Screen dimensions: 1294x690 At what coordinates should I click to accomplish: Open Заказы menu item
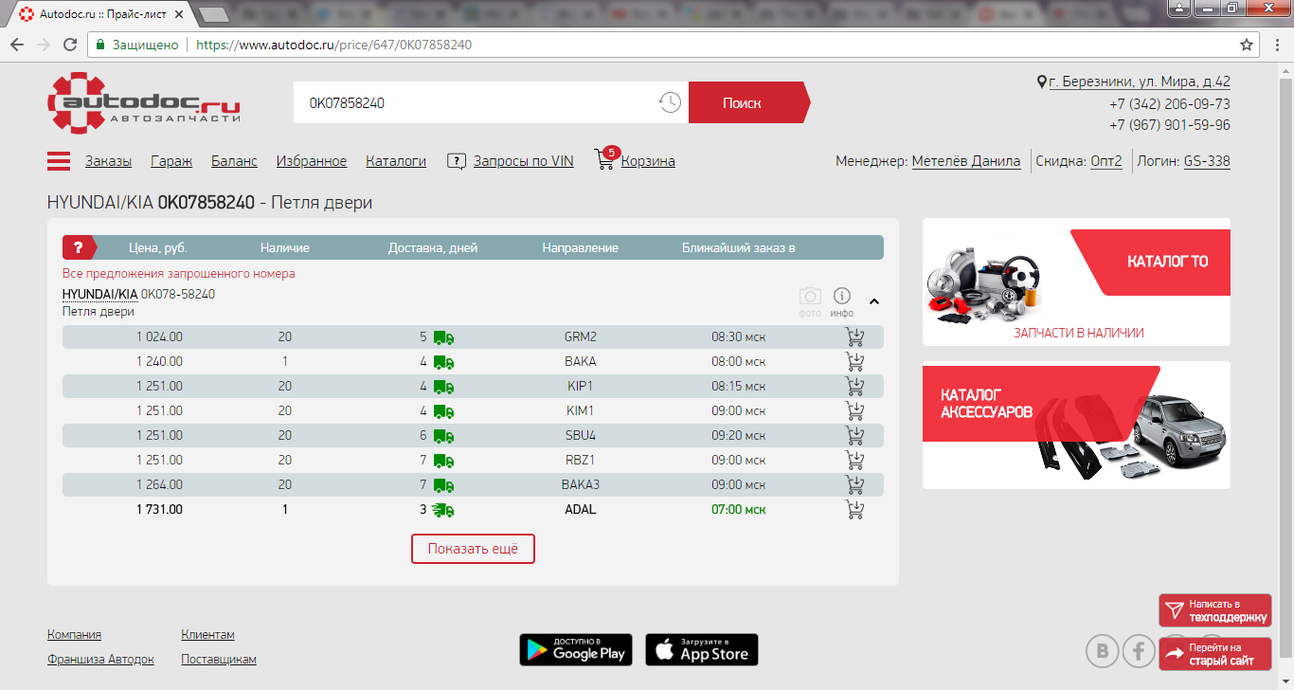pos(108,161)
